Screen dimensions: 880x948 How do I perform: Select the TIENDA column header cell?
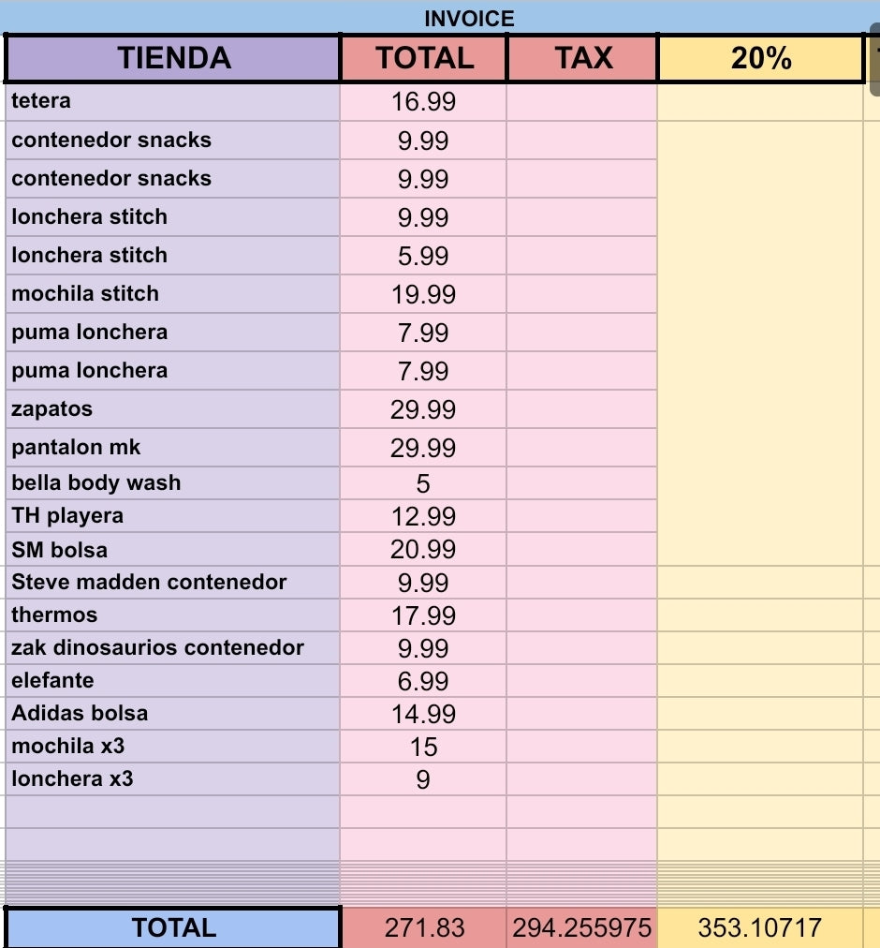tap(173, 59)
